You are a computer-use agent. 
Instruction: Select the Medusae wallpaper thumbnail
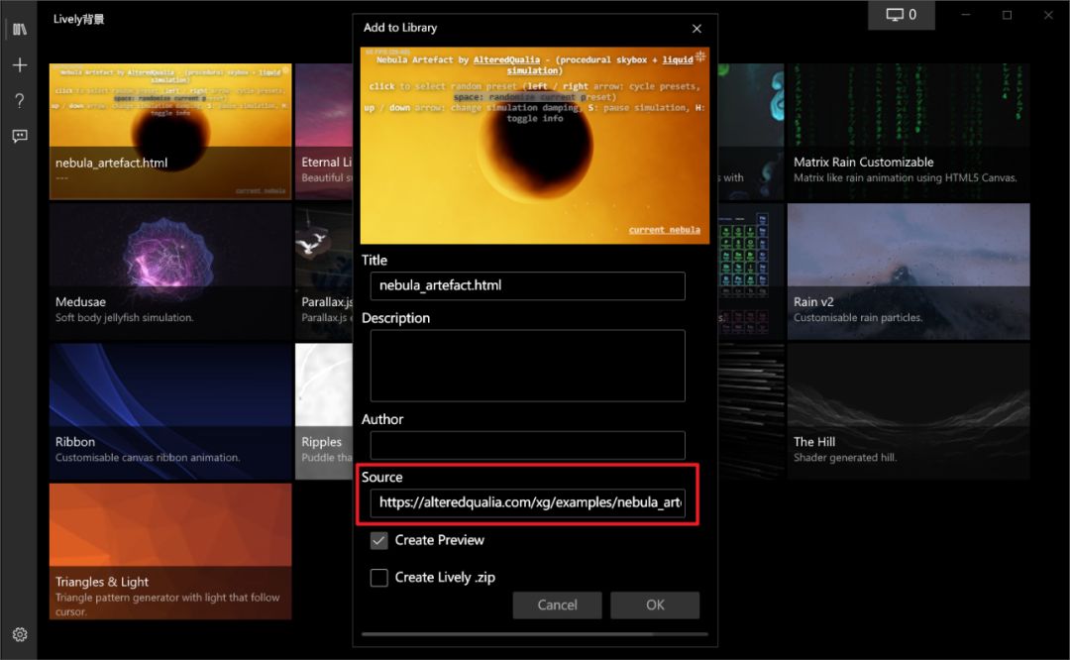click(x=170, y=268)
